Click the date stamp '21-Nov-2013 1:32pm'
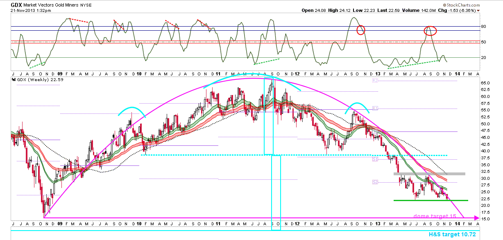This screenshot has height=240, width=503. 31,10
